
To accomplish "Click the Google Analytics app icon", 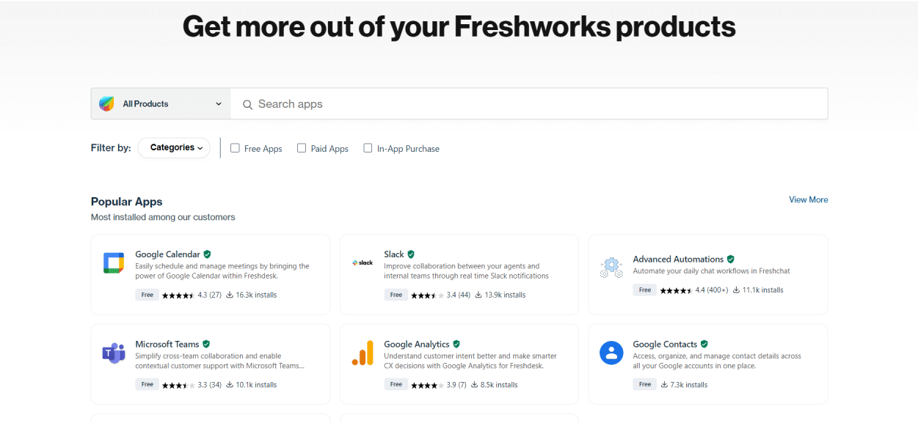I will (362, 353).
